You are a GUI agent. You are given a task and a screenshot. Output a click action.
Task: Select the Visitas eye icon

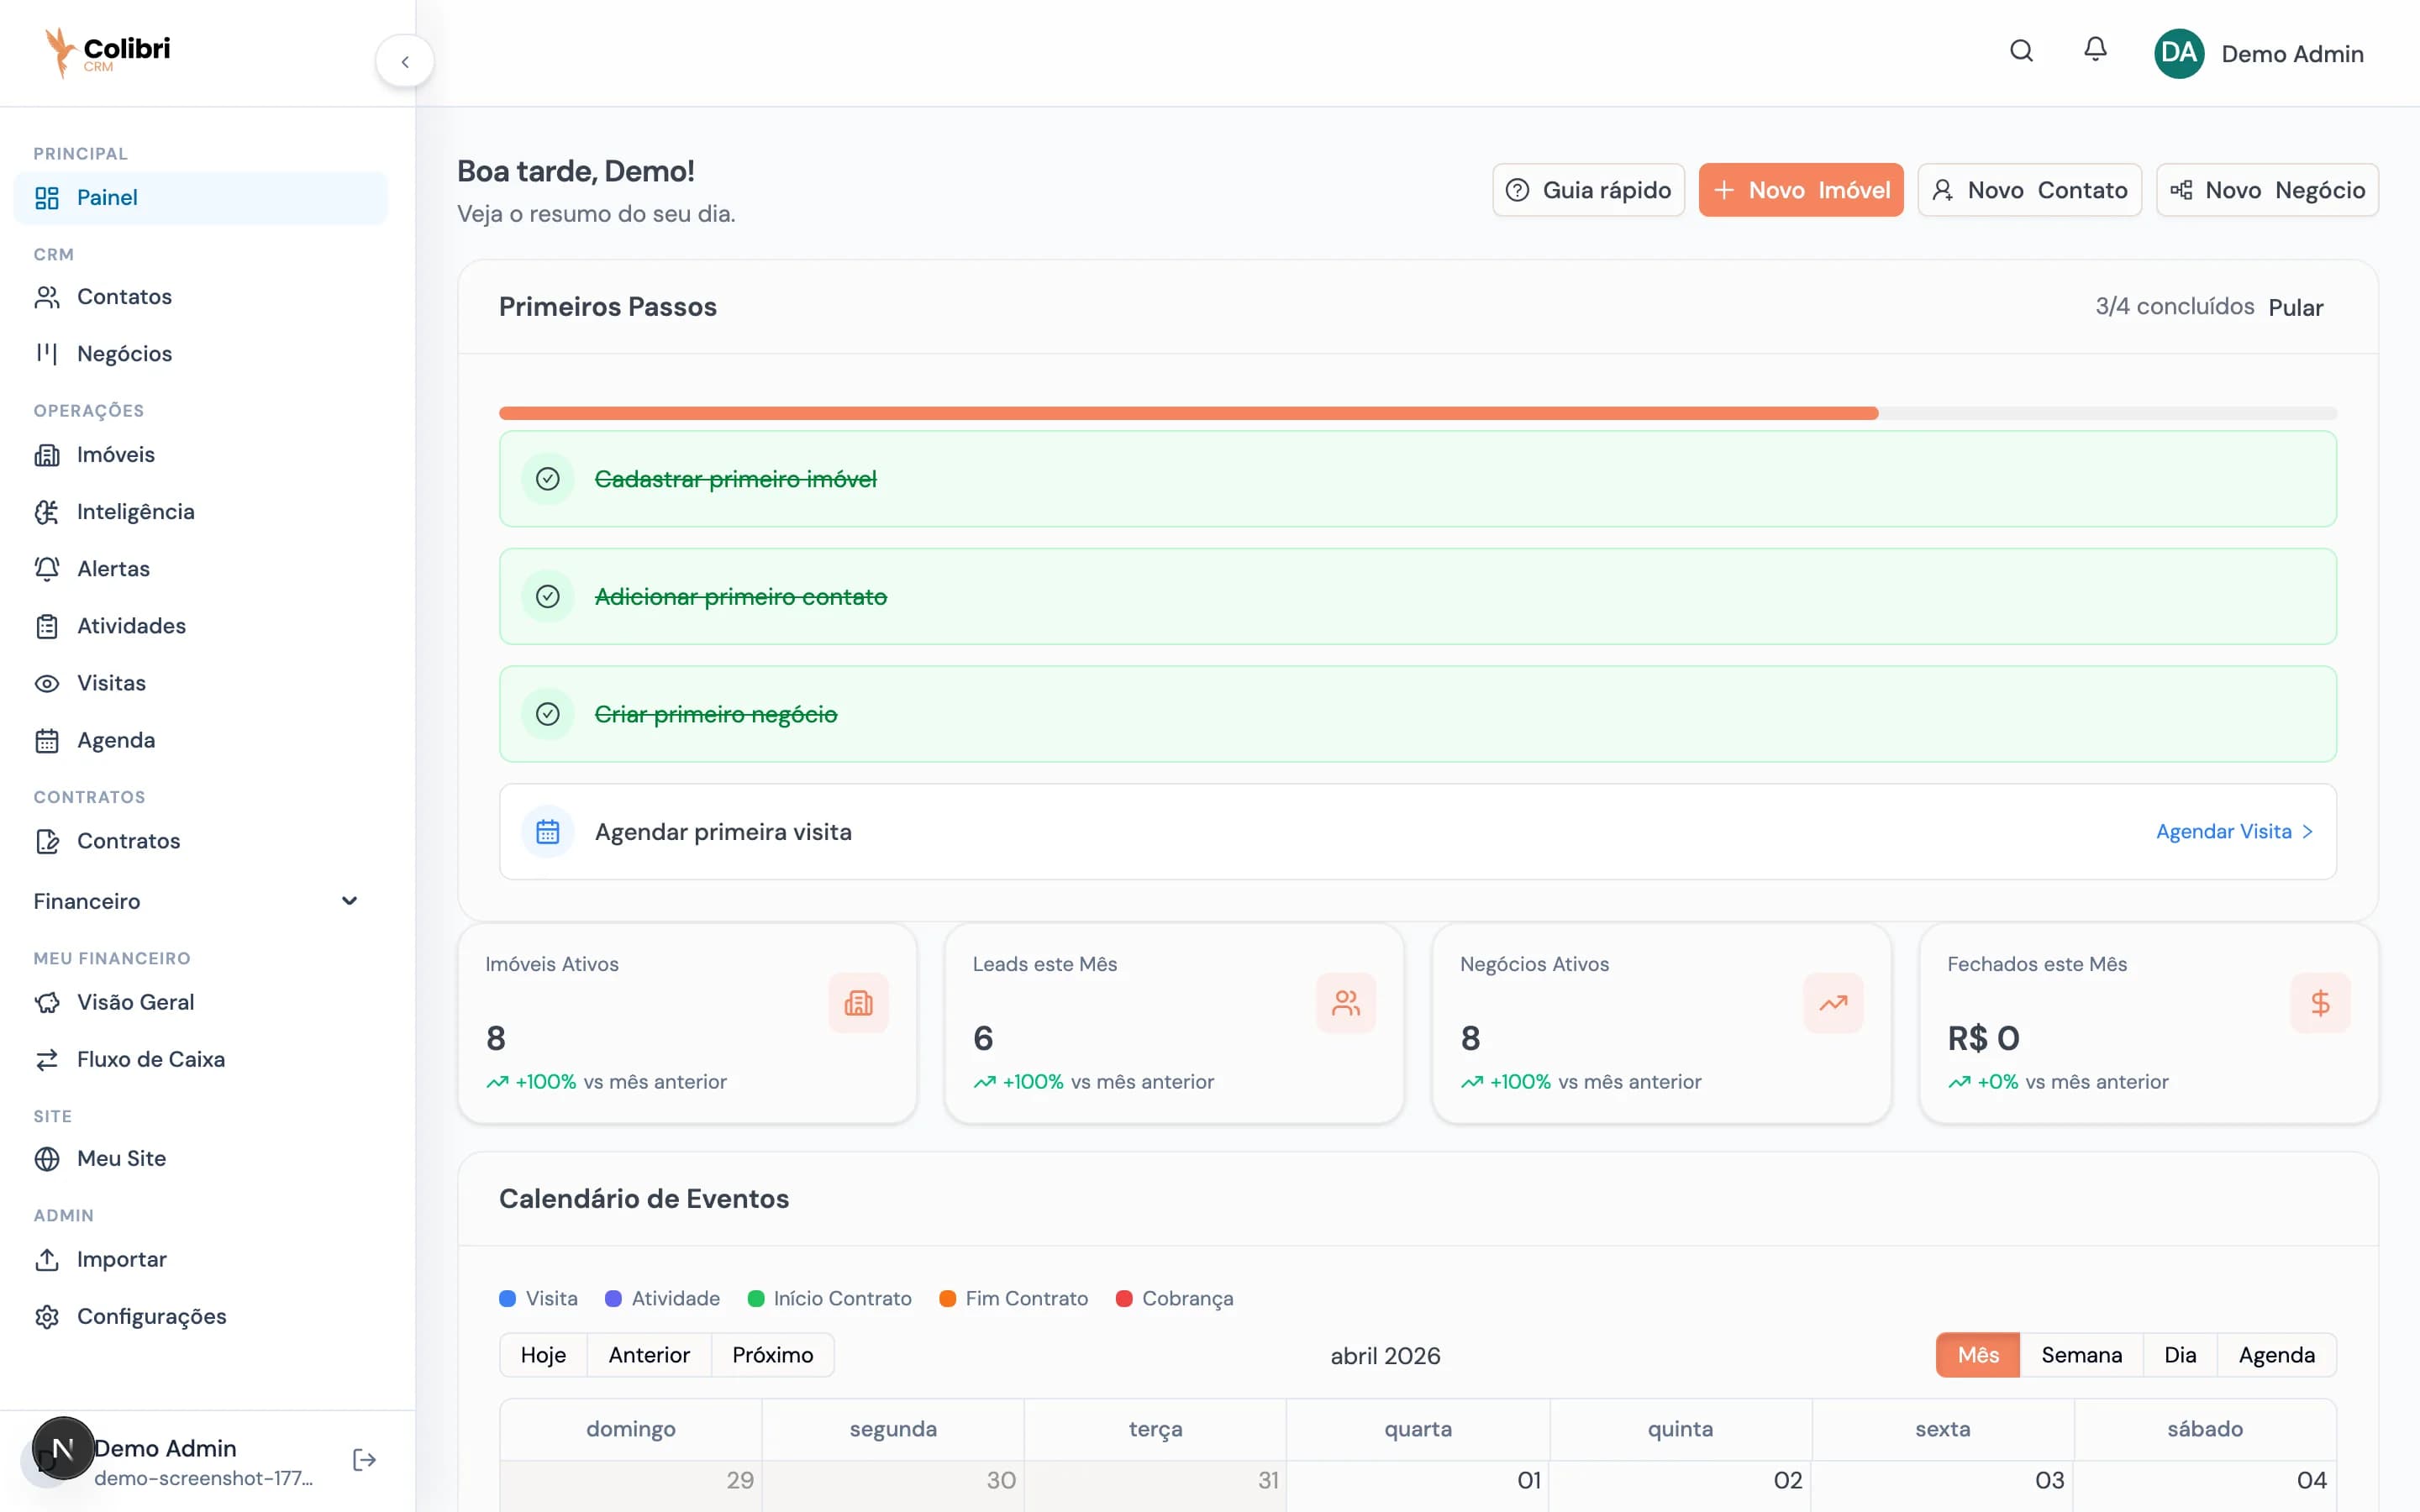click(47, 682)
